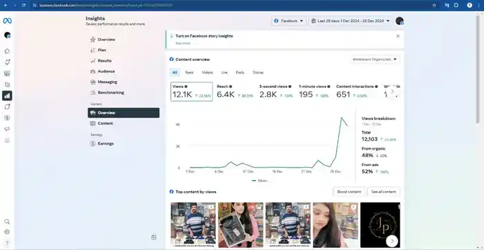This screenshot has height=250, width=484.
Task: Advance top content carousel with arrow
Action: [392, 241]
